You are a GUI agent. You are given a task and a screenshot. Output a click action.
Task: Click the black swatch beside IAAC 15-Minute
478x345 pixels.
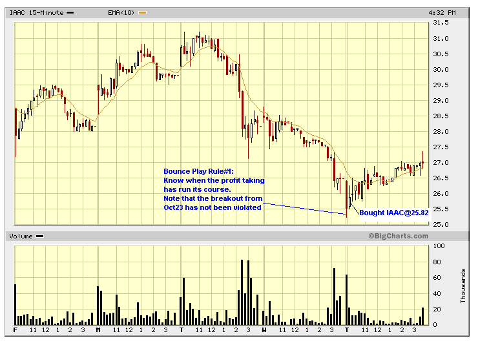pos(70,13)
